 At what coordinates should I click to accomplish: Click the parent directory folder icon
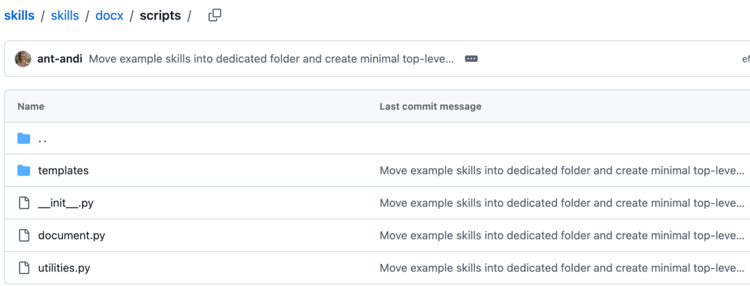click(x=24, y=138)
